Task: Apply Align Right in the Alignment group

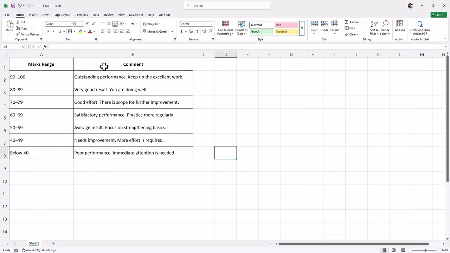Action: pyautogui.click(x=115, y=31)
